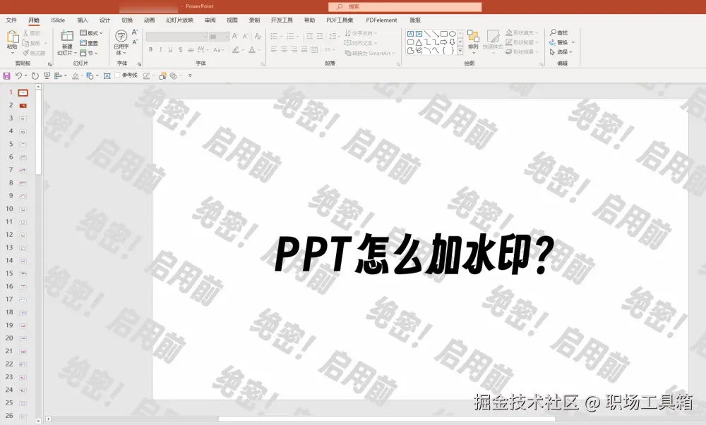The width and height of the screenshot is (706, 425).
Task: Click the search (搜索) box in title bar
Action: [405, 7]
